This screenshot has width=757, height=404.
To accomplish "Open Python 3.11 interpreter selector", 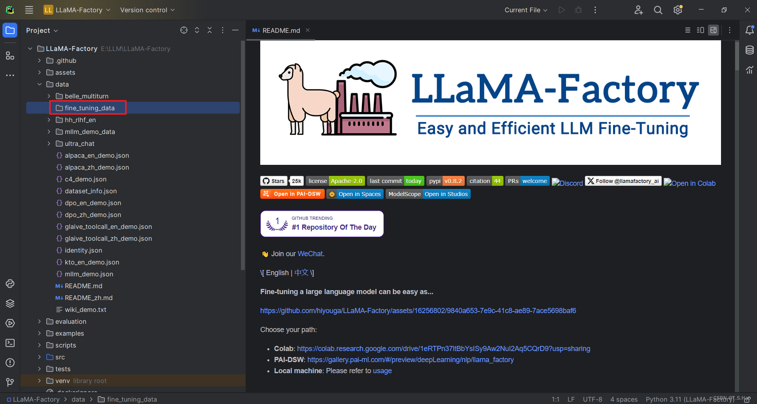I will click(690, 399).
